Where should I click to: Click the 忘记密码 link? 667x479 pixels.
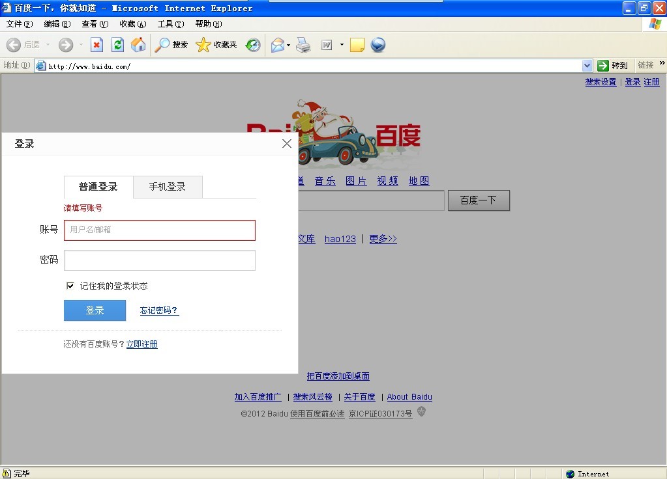click(159, 310)
